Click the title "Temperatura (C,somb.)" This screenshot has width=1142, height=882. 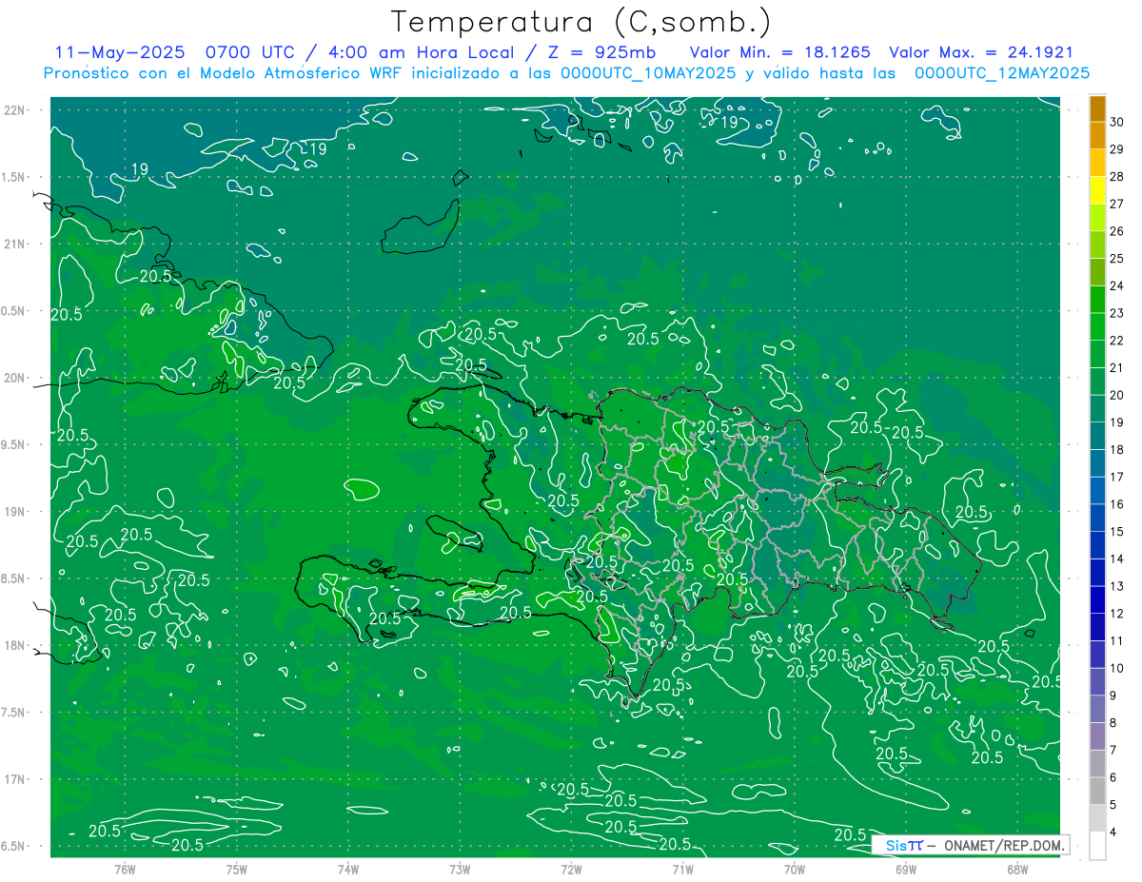tap(581, 22)
